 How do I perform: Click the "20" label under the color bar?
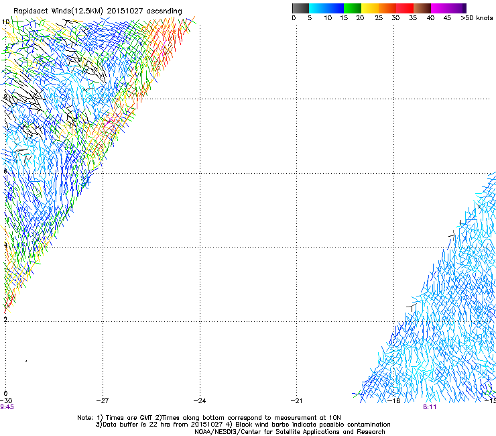[x=360, y=18]
